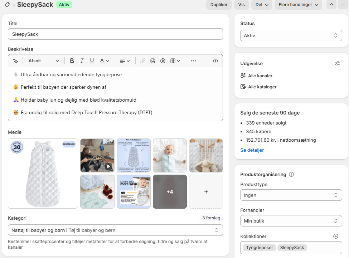Click the add media plus tile

206,192
